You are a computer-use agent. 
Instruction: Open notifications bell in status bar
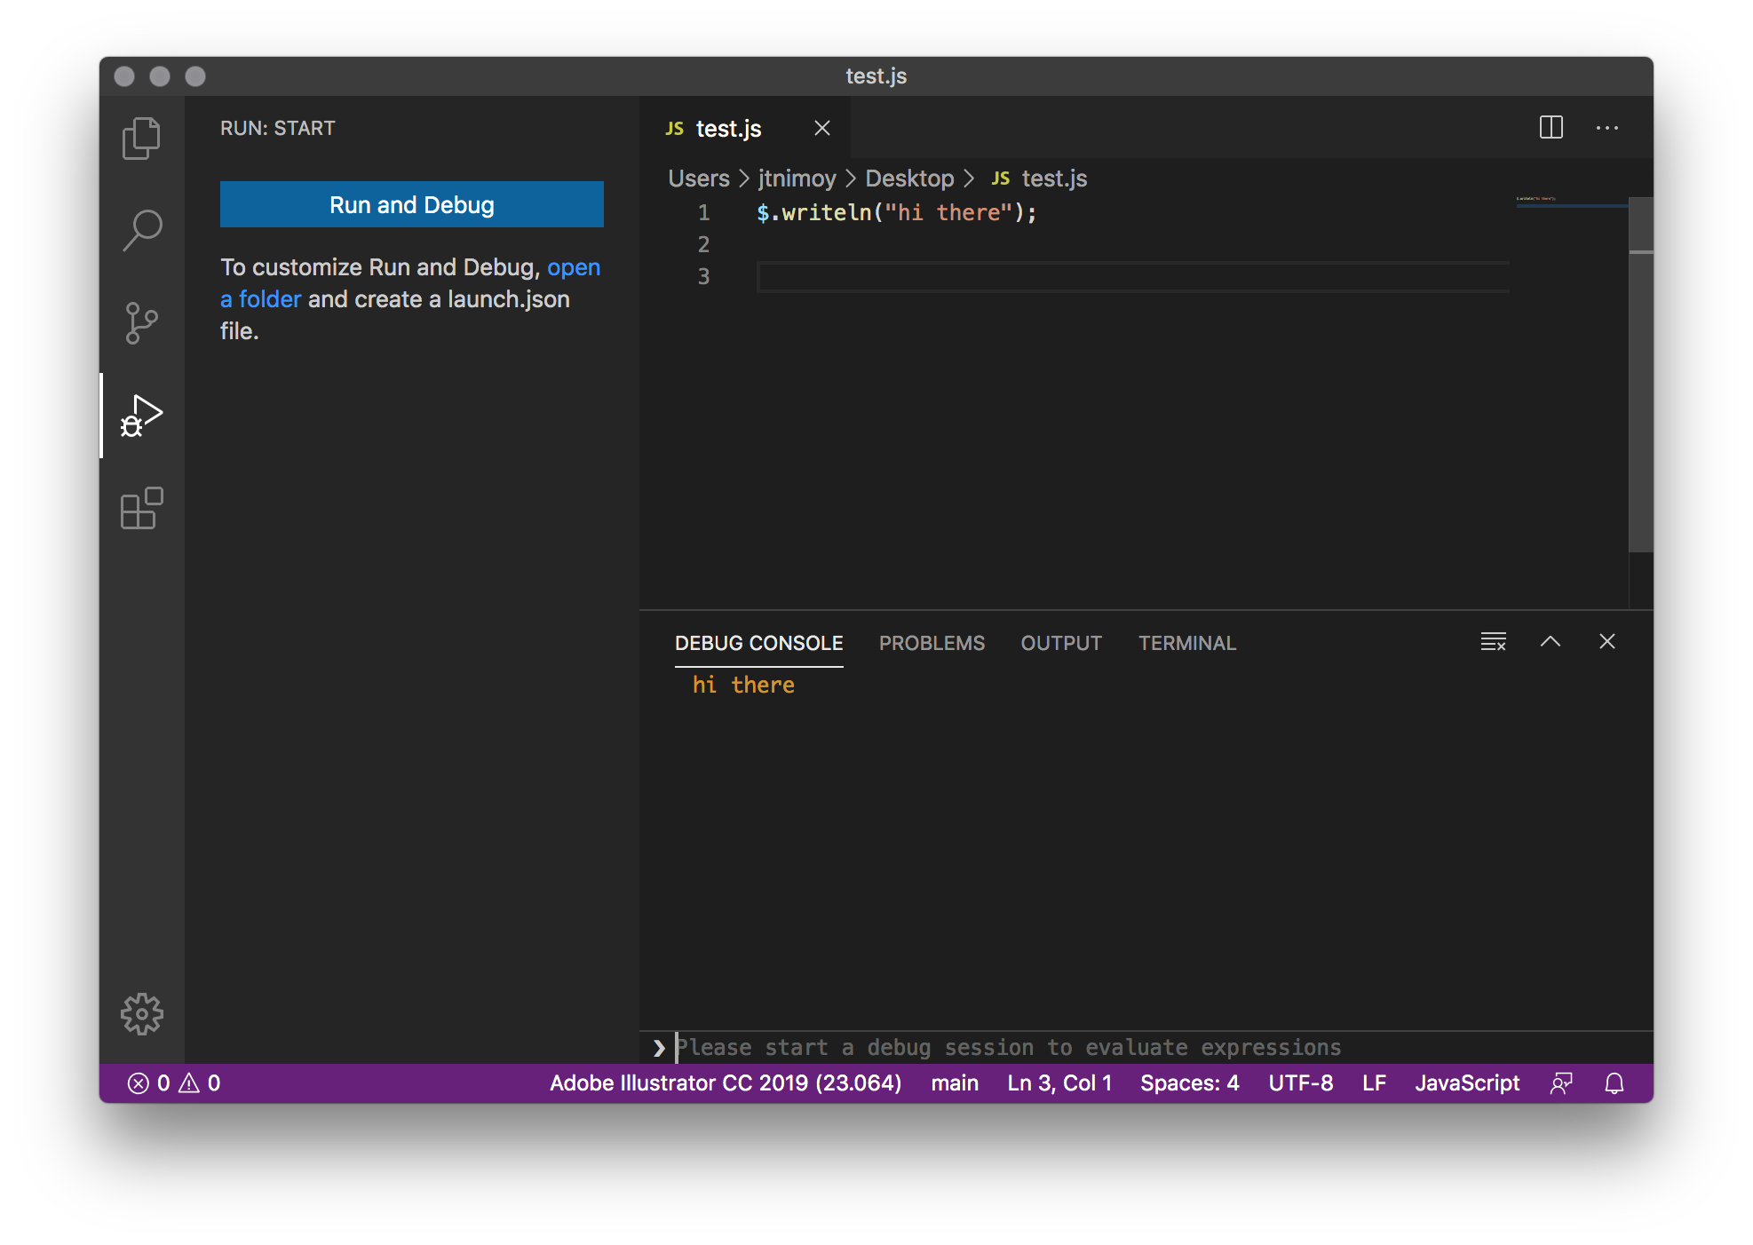point(1614,1083)
